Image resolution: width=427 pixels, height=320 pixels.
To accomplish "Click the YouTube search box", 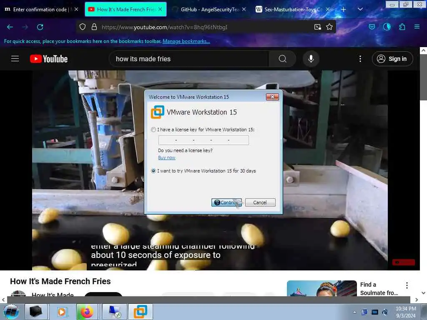I will pos(189,59).
